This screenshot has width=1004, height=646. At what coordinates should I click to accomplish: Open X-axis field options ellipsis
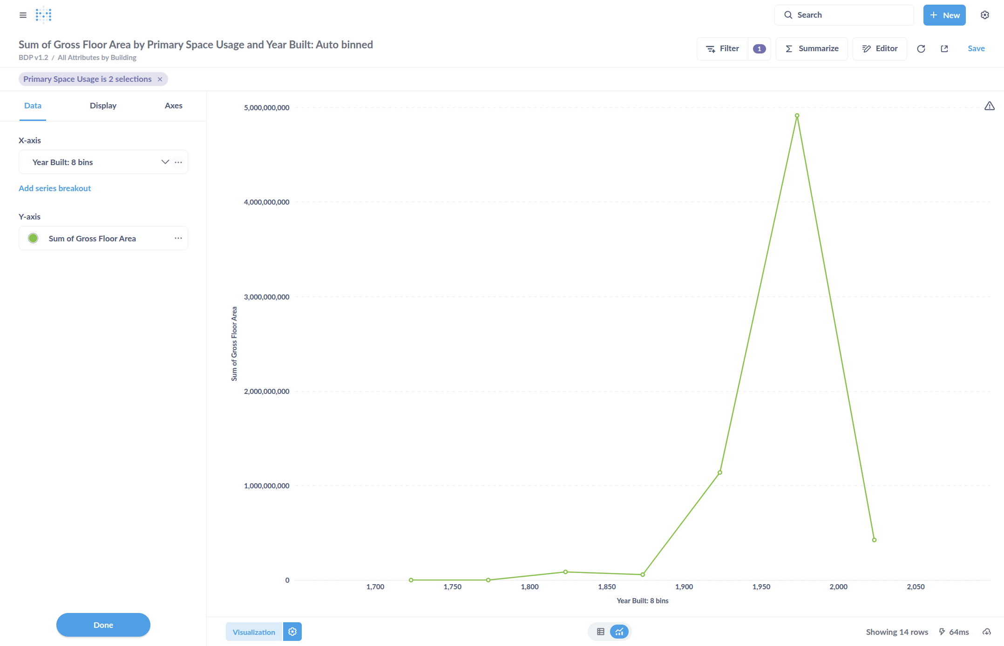pos(178,162)
